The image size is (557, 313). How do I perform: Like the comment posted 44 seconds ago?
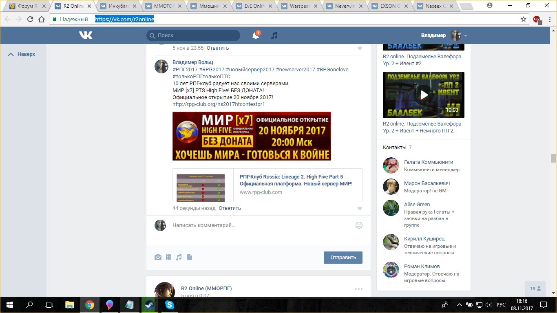tap(360, 209)
